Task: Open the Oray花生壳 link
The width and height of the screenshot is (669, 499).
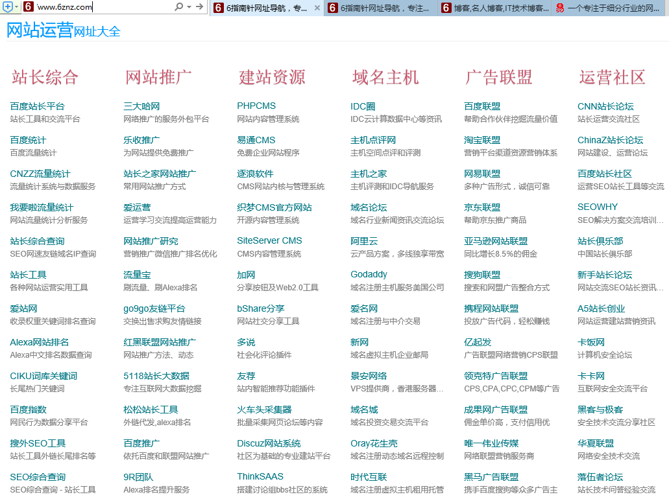Action: 374,443
